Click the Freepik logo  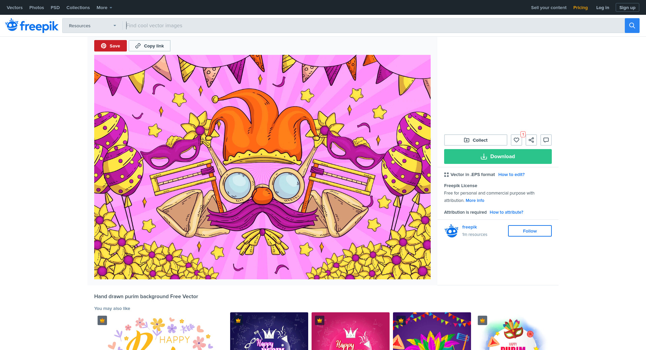tap(32, 26)
